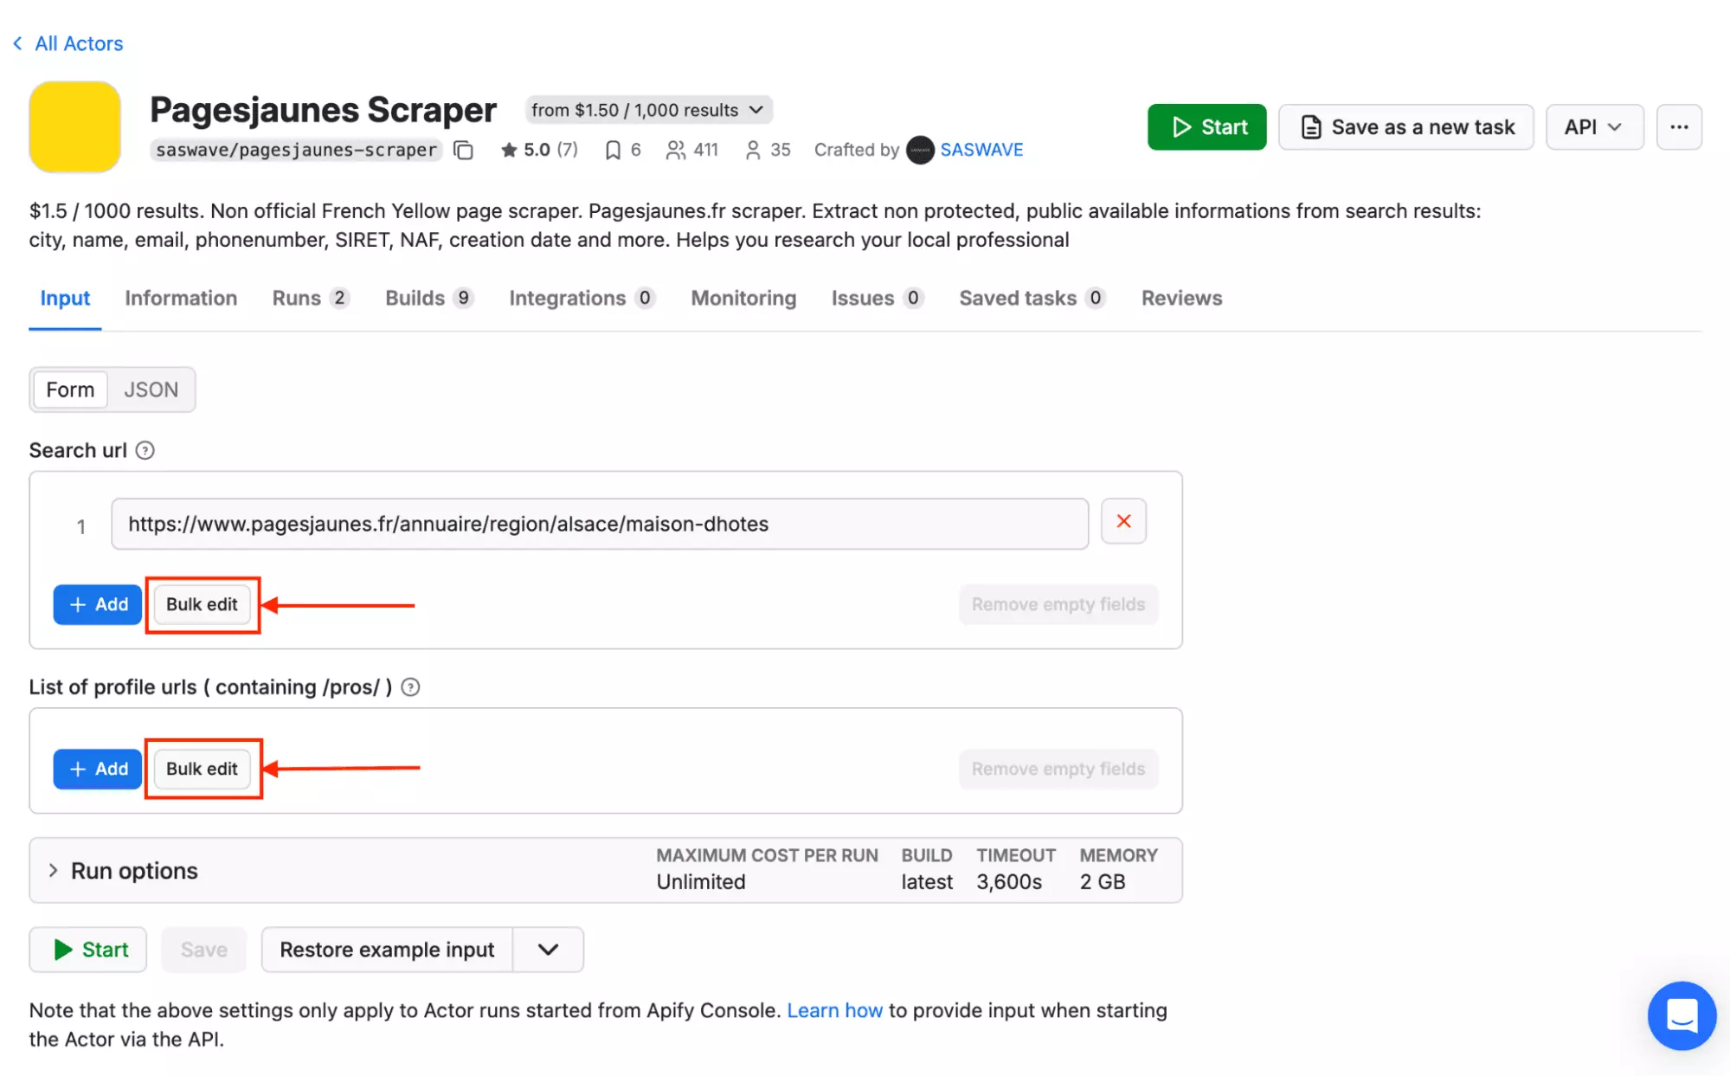Open the Saved tasks tab
Screen dimensions: 1730x1076
[1032, 298]
